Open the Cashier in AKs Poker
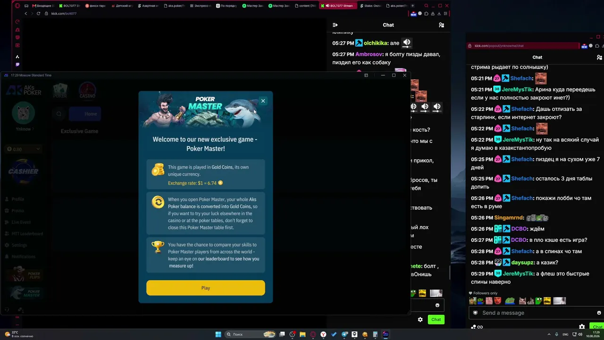604x340 pixels. point(23,171)
